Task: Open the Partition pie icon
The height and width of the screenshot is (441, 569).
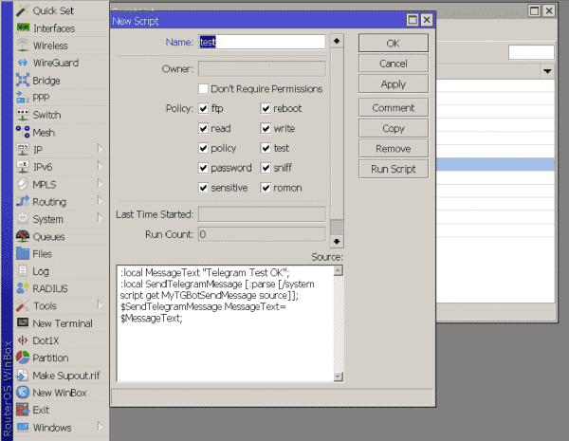Action: [x=23, y=358]
